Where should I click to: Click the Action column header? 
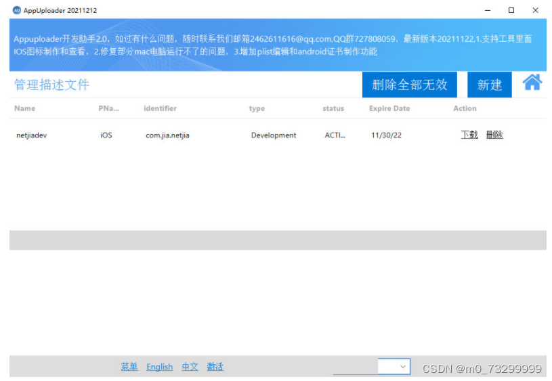(465, 108)
